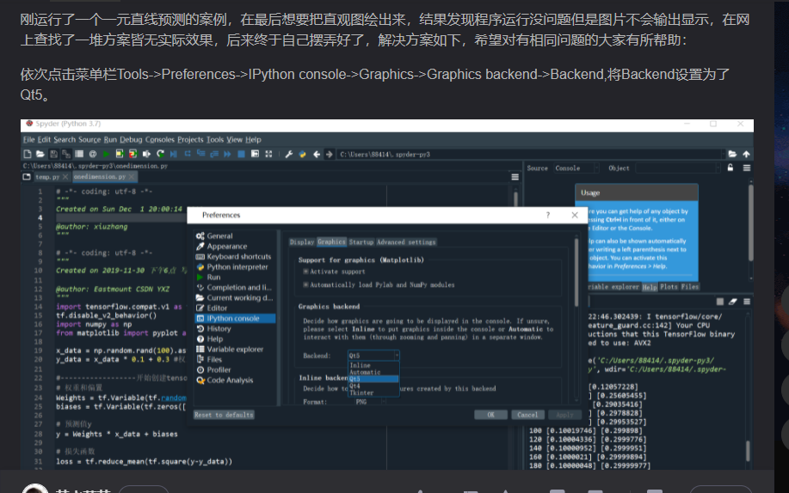Open the Tools menu
The height and width of the screenshot is (493, 789).
[215, 140]
